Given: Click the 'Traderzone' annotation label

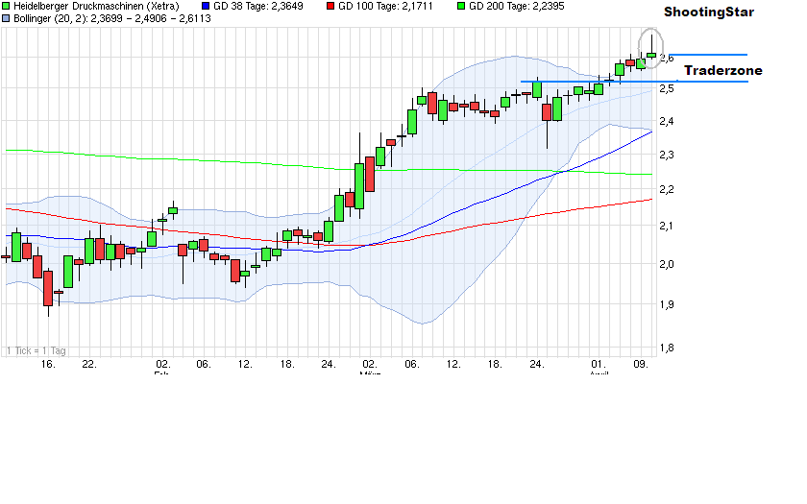Looking at the screenshot, I should (x=723, y=70).
